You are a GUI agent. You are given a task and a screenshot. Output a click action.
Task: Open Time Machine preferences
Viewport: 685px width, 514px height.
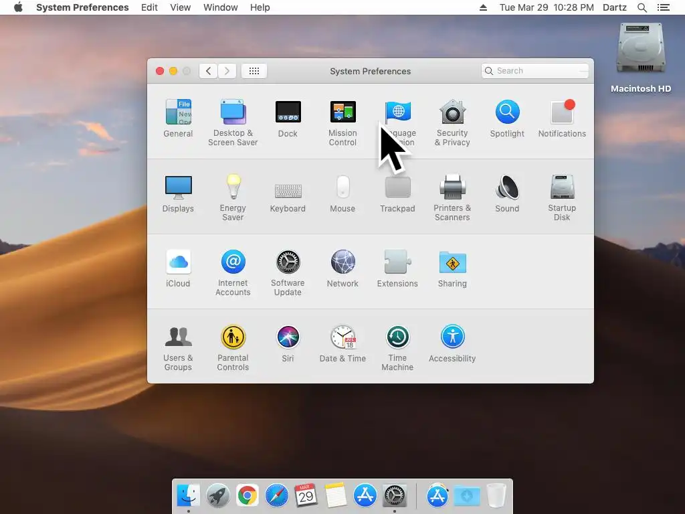pos(397,348)
